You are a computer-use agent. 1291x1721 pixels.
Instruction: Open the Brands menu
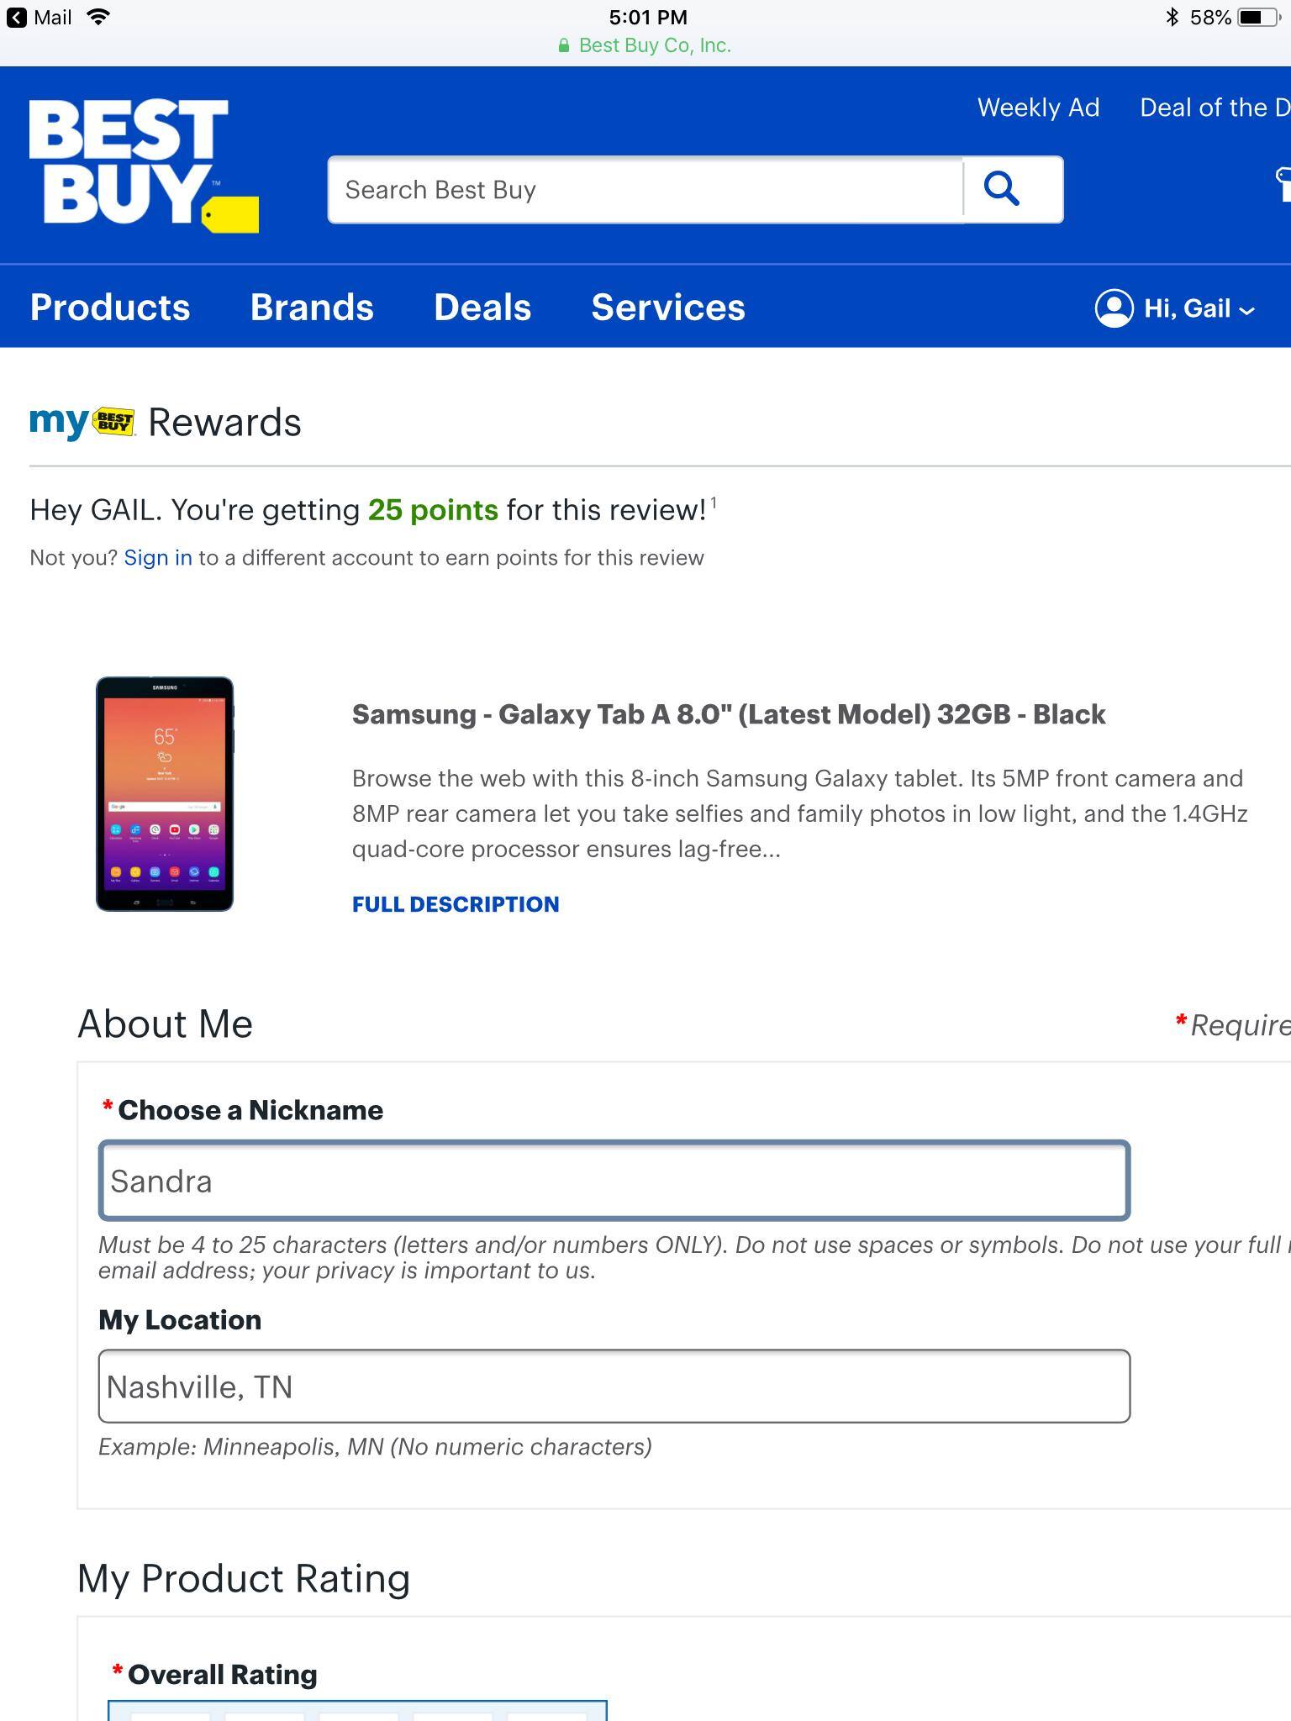[x=312, y=308]
